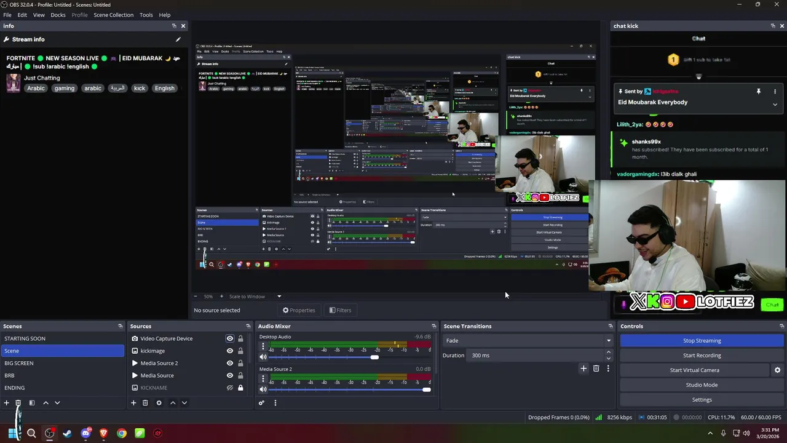The image size is (787, 443).
Task: Open the Tools menu
Action: pyautogui.click(x=146, y=15)
